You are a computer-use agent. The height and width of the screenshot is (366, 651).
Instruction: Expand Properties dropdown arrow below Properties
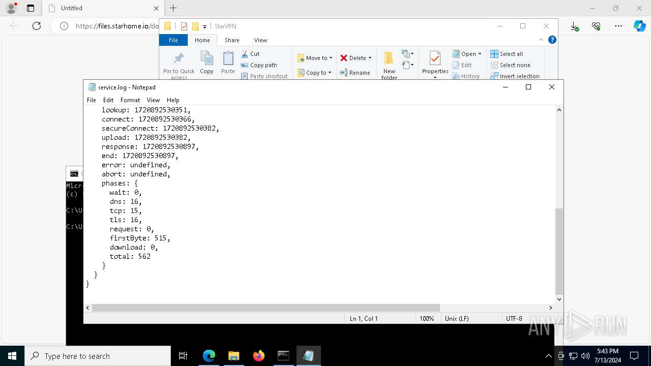tap(435, 77)
